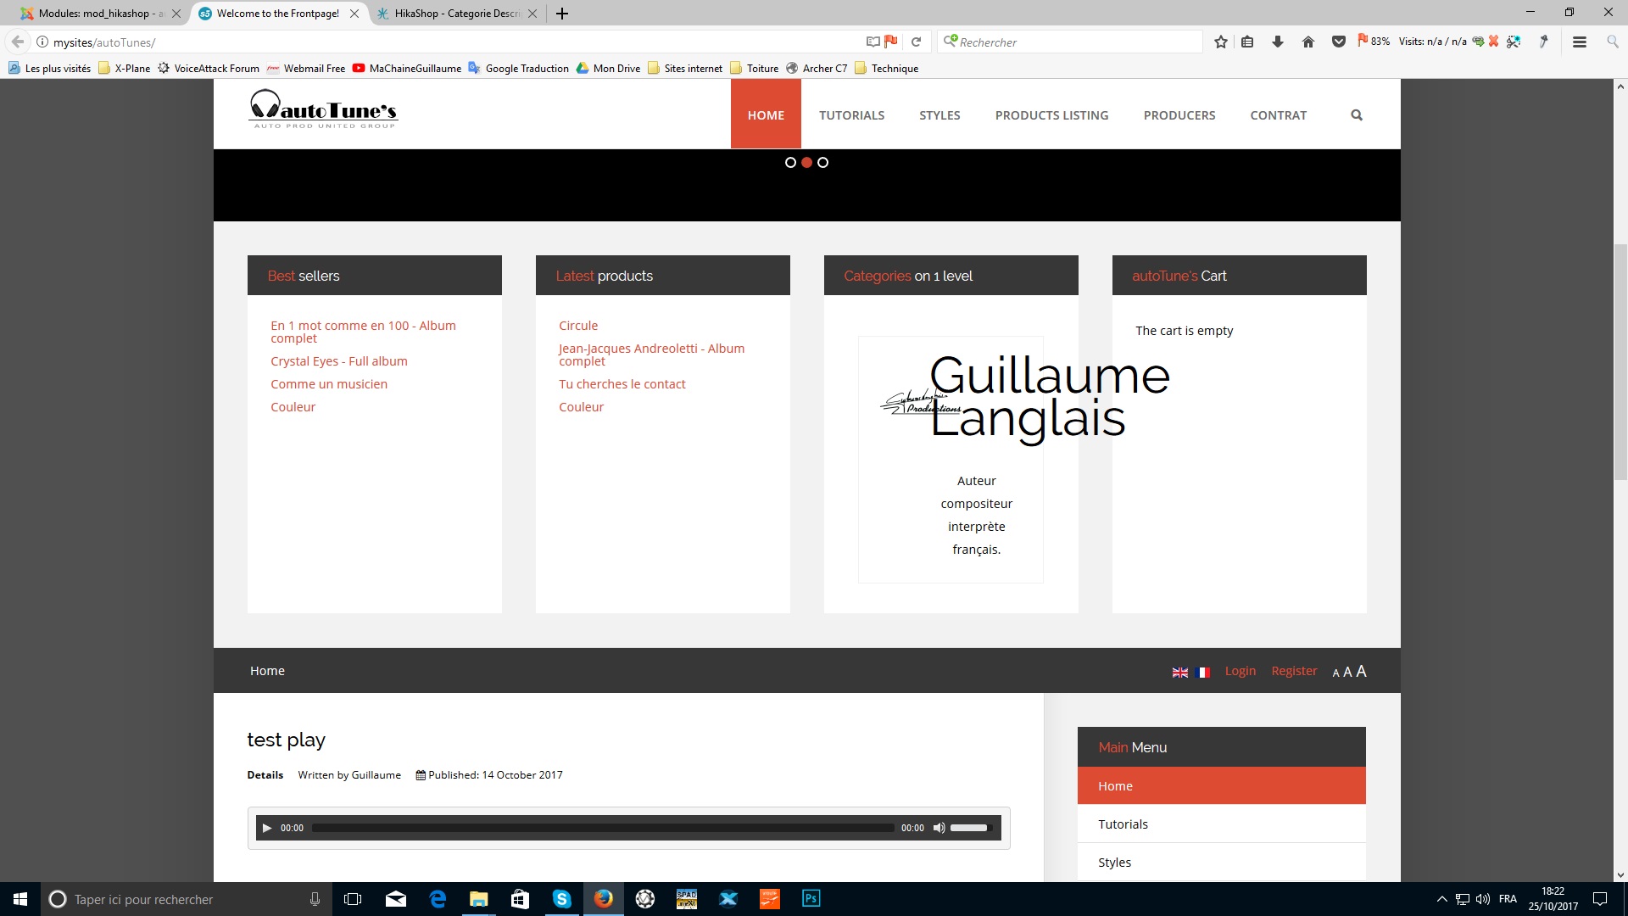Select the first slideshow dot
Viewport: 1628px width, 916px height.
click(790, 162)
